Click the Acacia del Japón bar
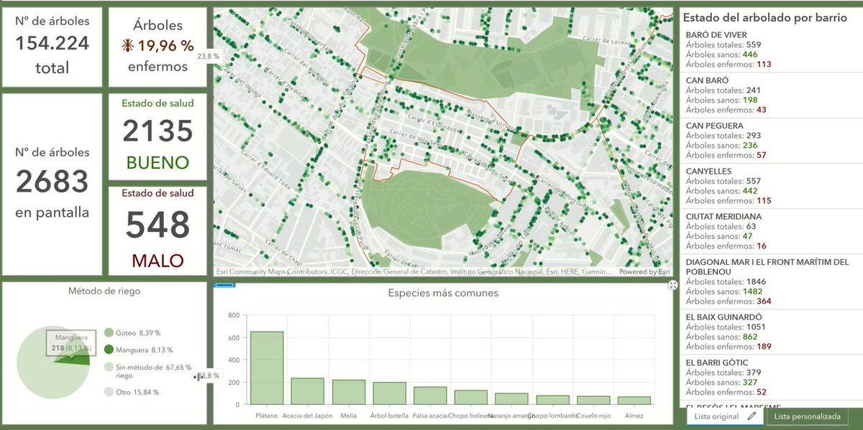The image size is (863, 430). pyautogui.click(x=308, y=391)
